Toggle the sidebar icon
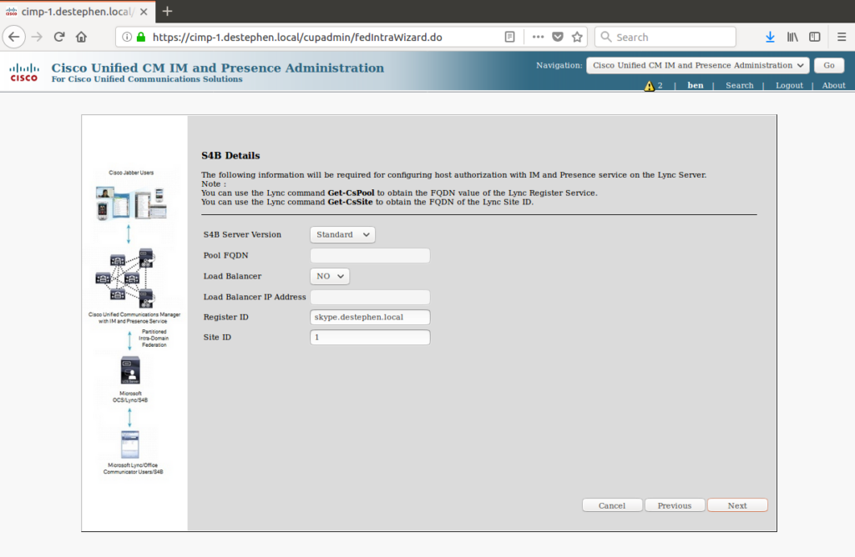Viewport: 855px width, 557px height. point(815,37)
